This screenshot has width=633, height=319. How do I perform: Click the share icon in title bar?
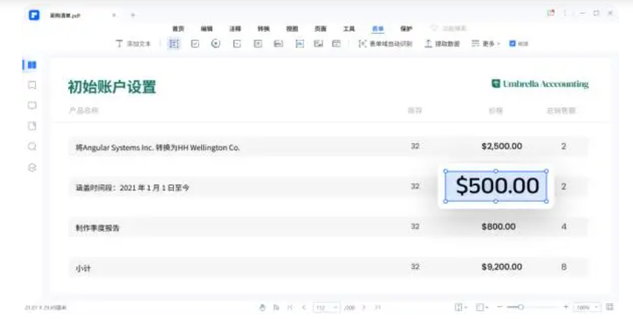click(550, 13)
